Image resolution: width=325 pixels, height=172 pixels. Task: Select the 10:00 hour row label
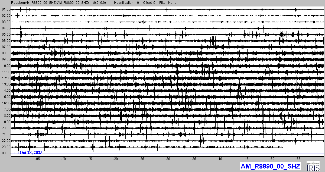coord(6,66)
